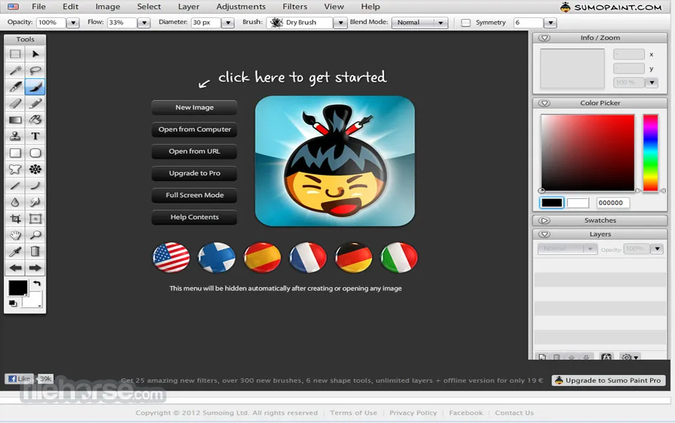
Task: Select the Lasso tool
Action: pyautogui.click(x=36, y=70)
